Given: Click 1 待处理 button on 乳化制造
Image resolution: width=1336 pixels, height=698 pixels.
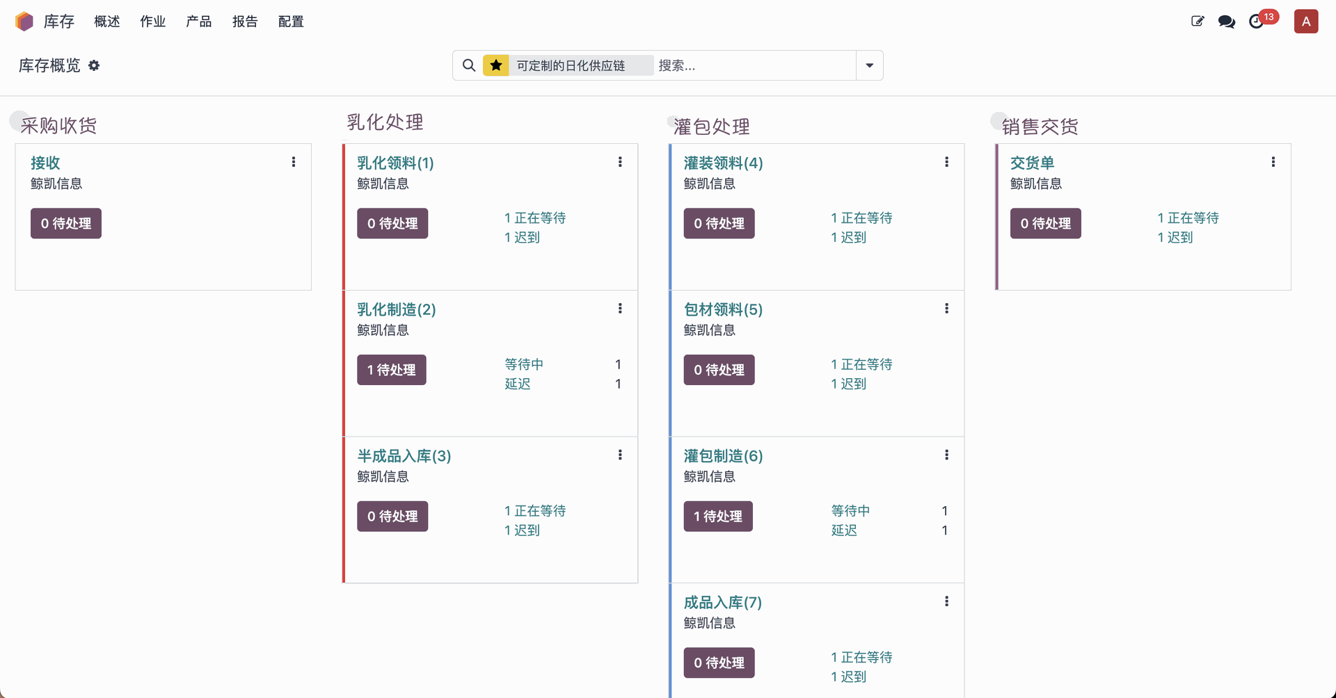Looking at the screenshot, I should tap(392, 370).
